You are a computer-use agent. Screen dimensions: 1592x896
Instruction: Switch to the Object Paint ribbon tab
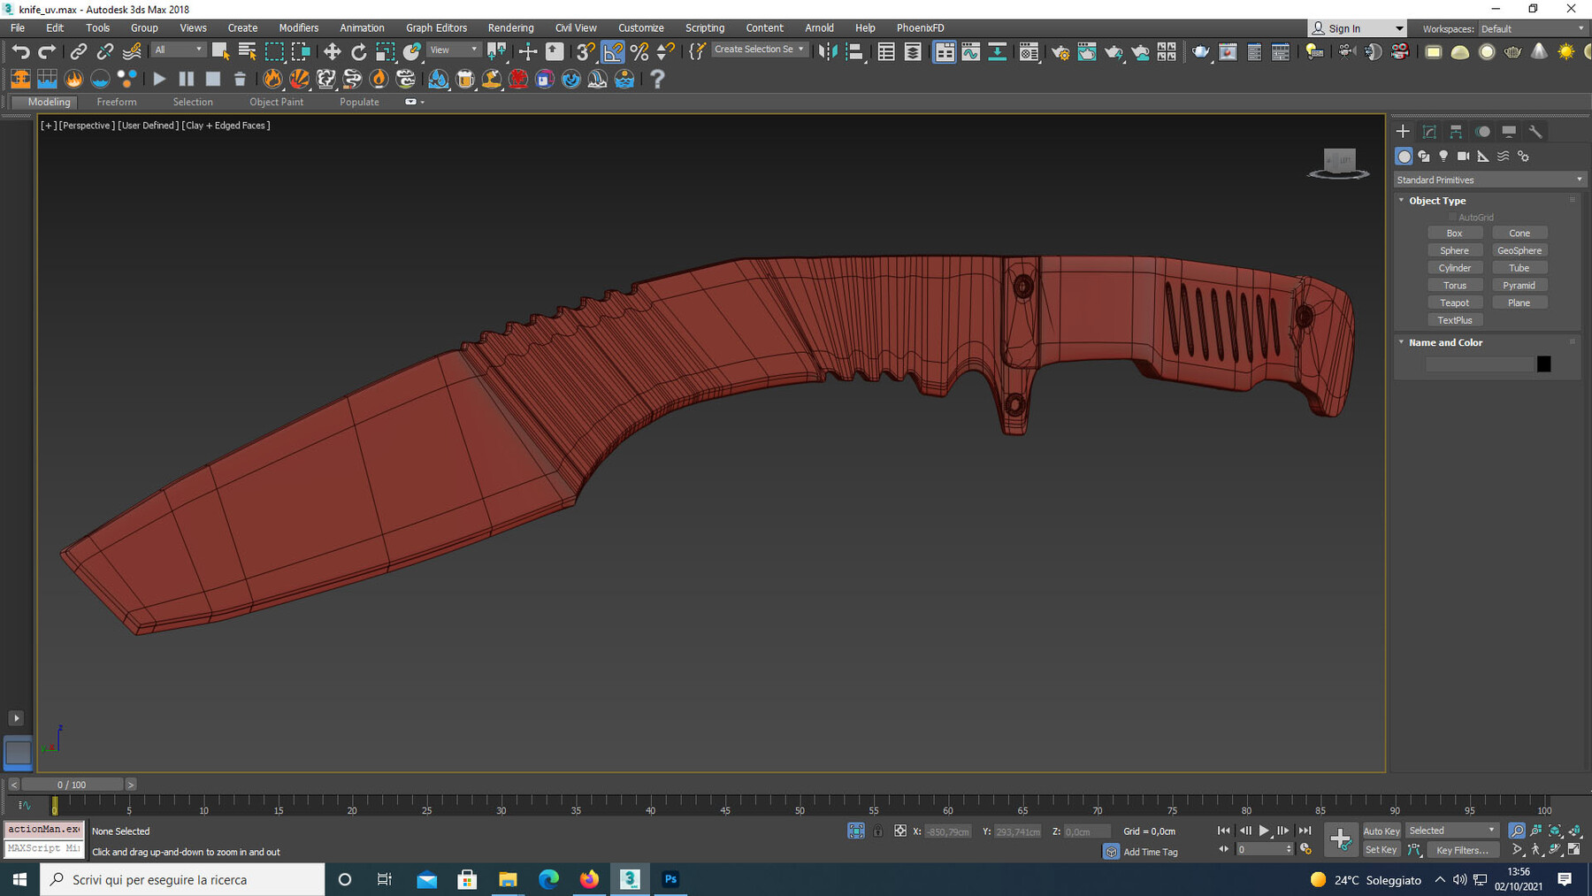coord(276,102)
